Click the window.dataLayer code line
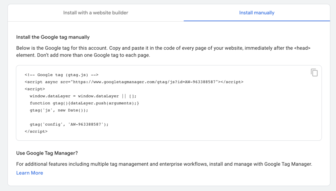This screenshot has width=336, height=191. [83, 96]
